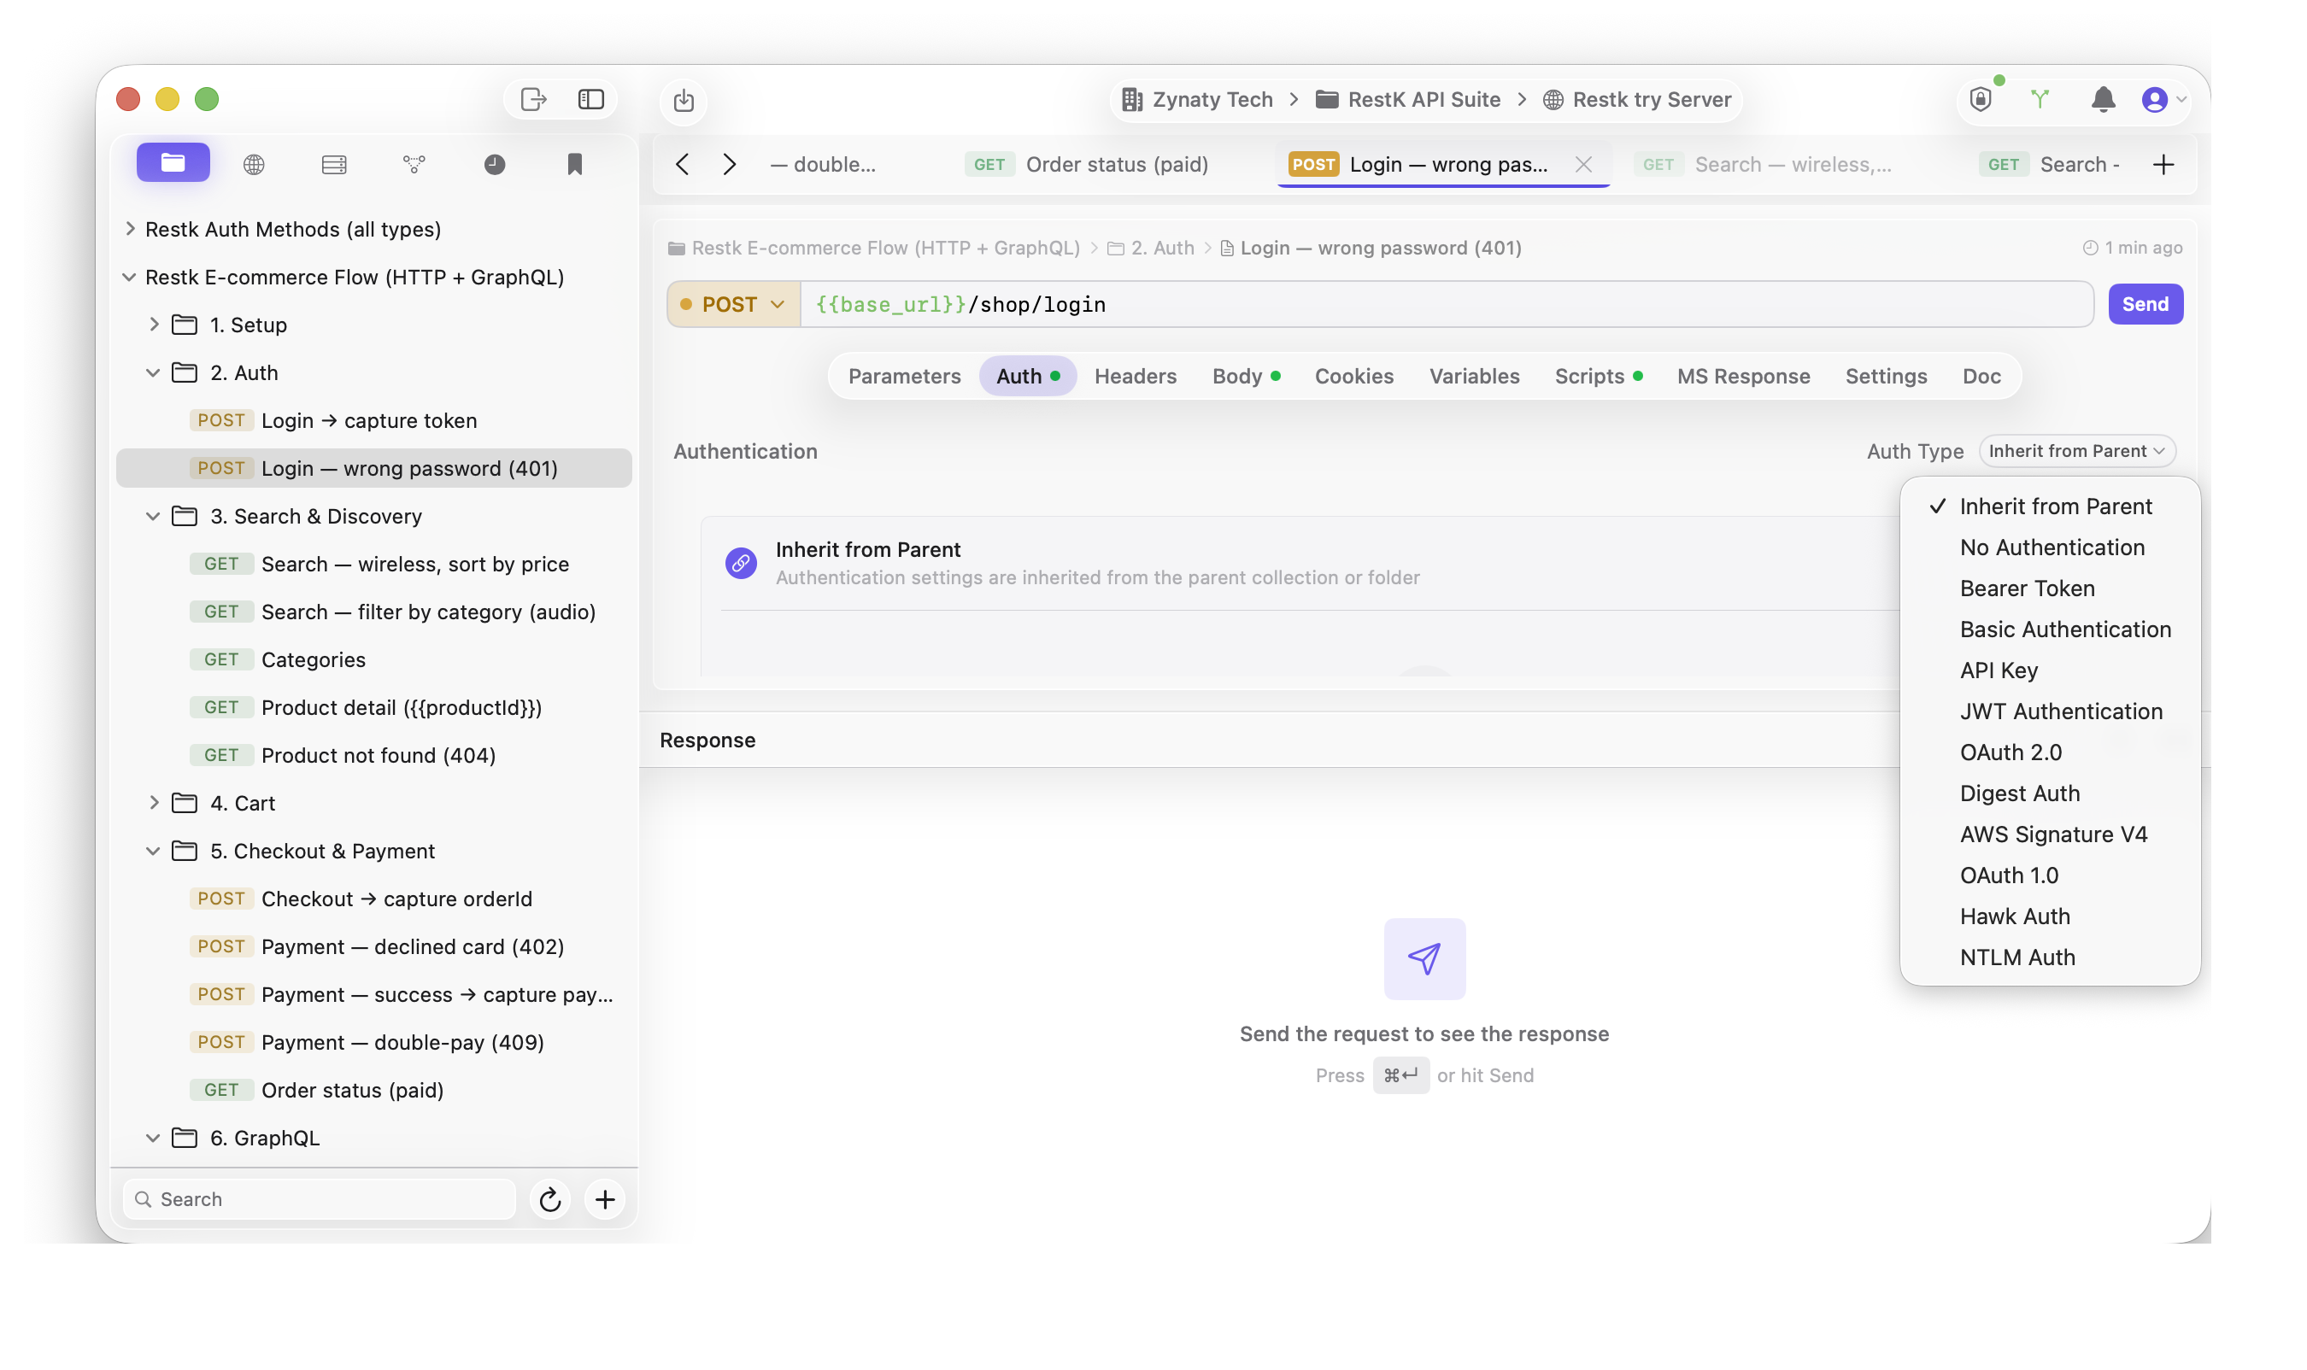Open the Settings tab
The height and width of the screenshot is (1370, 2307).
(1885, 376)
